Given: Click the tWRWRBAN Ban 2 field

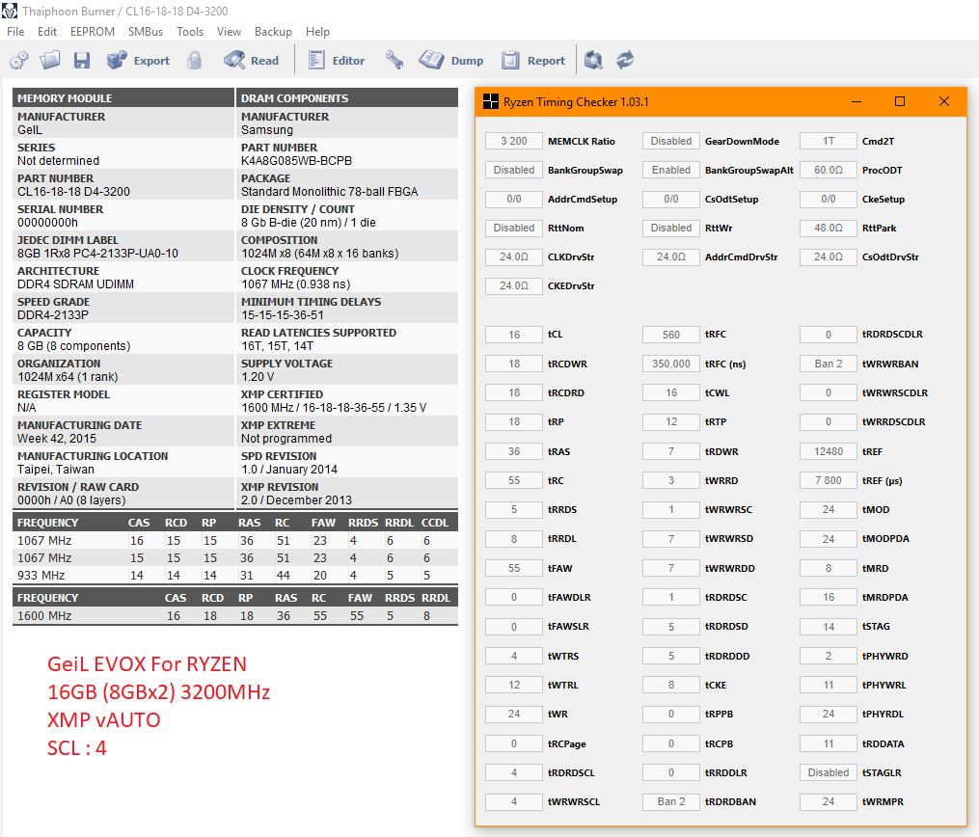Looking at the screenshot, I should (x=829, y=364).
